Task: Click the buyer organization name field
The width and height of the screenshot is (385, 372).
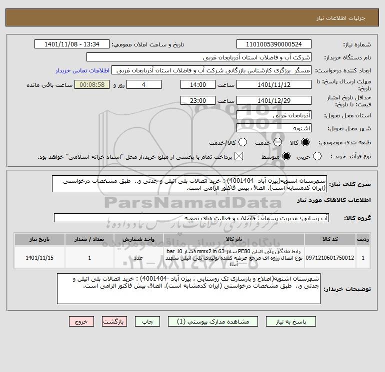Action: tap(199, 57)
